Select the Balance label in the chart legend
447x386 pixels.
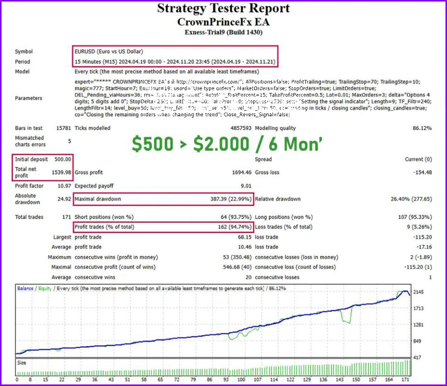tap(26, 288)
